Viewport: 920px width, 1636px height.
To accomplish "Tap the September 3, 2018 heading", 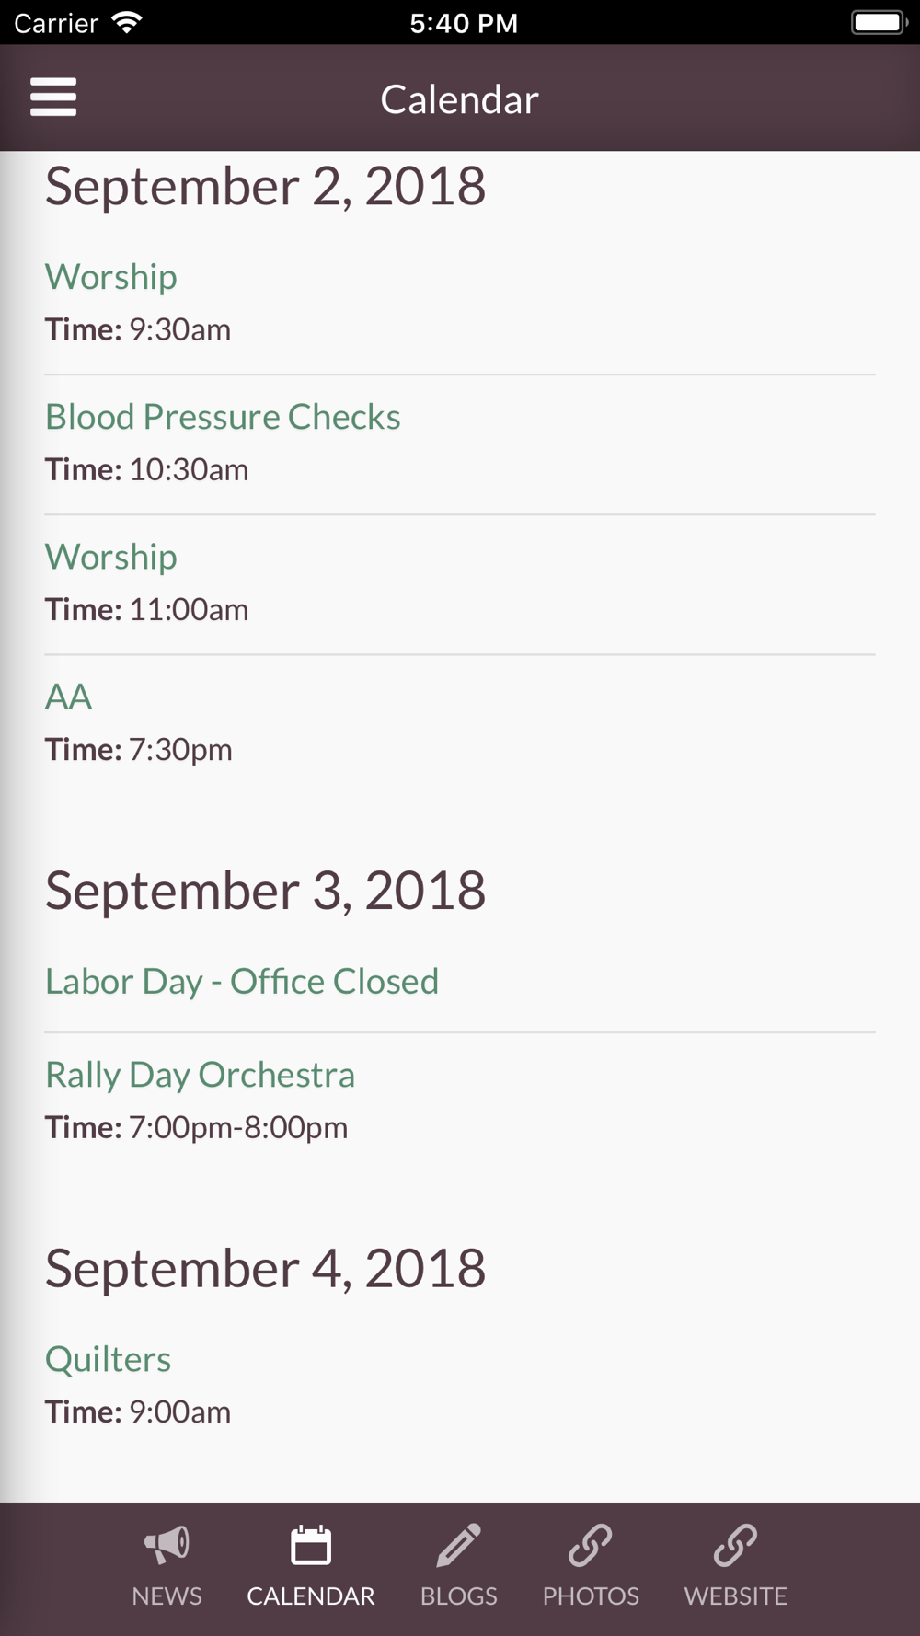I will pos(265,891).
